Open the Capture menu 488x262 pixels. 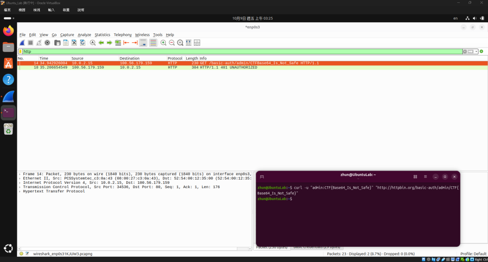point(67,35)
